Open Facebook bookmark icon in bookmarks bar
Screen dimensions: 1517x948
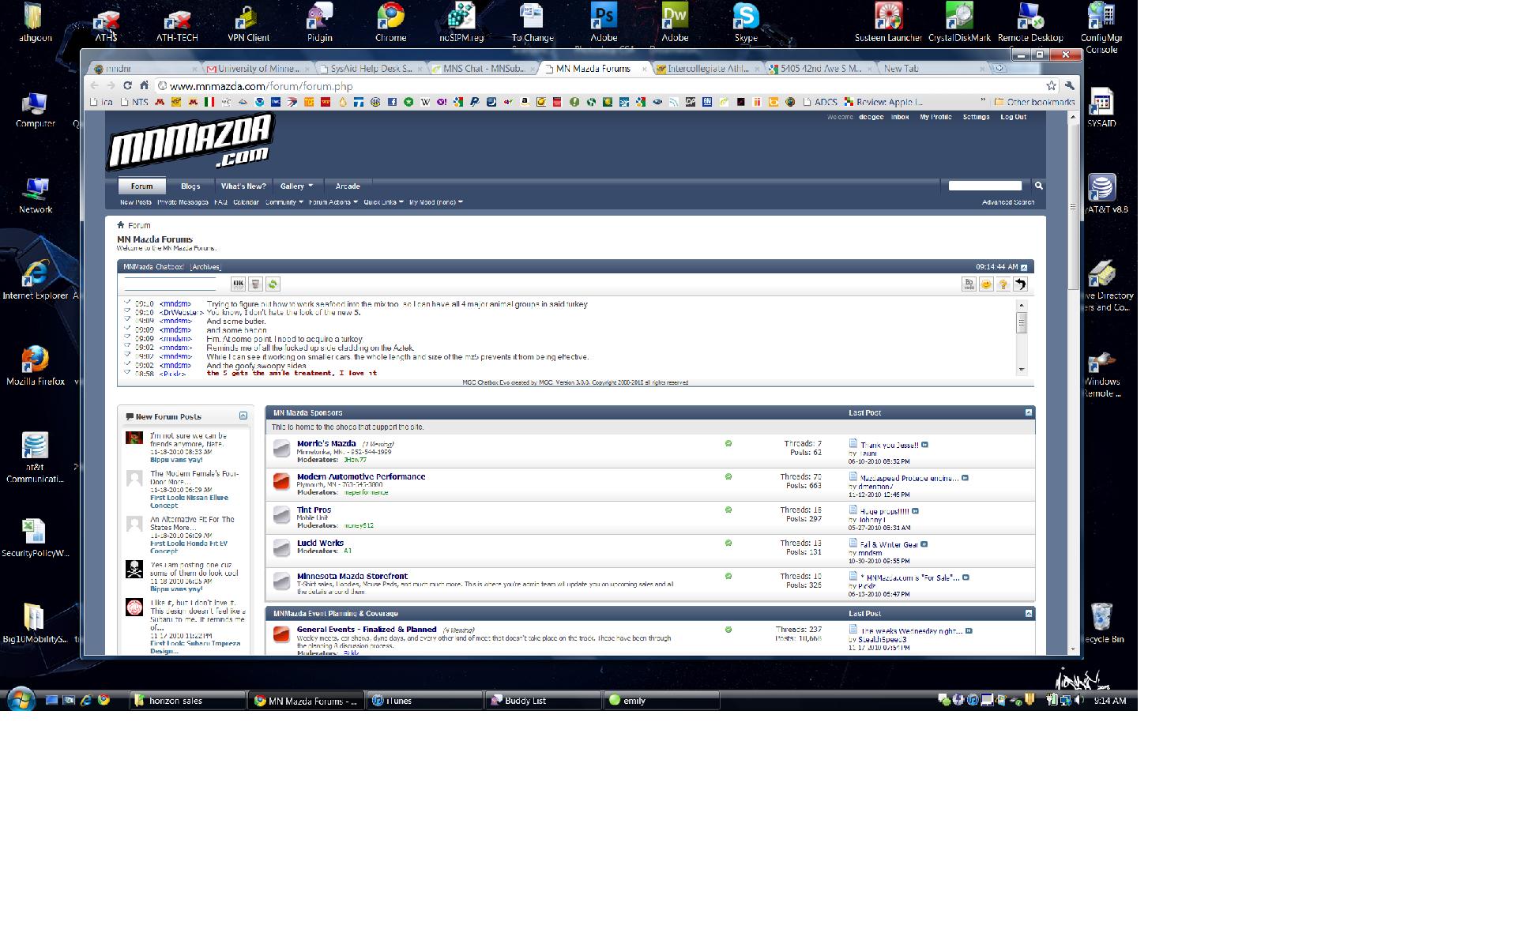tap(392, 102)
